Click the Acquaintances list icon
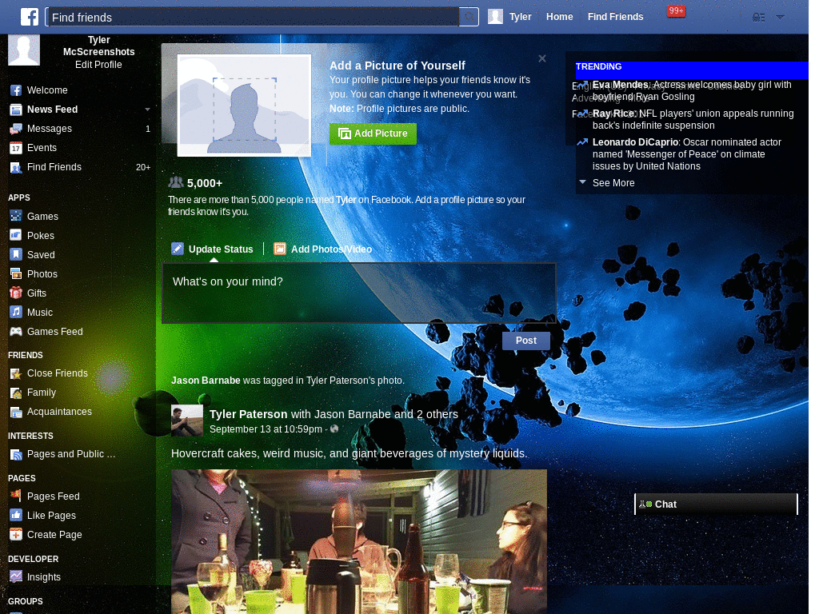 coord(16,413)
